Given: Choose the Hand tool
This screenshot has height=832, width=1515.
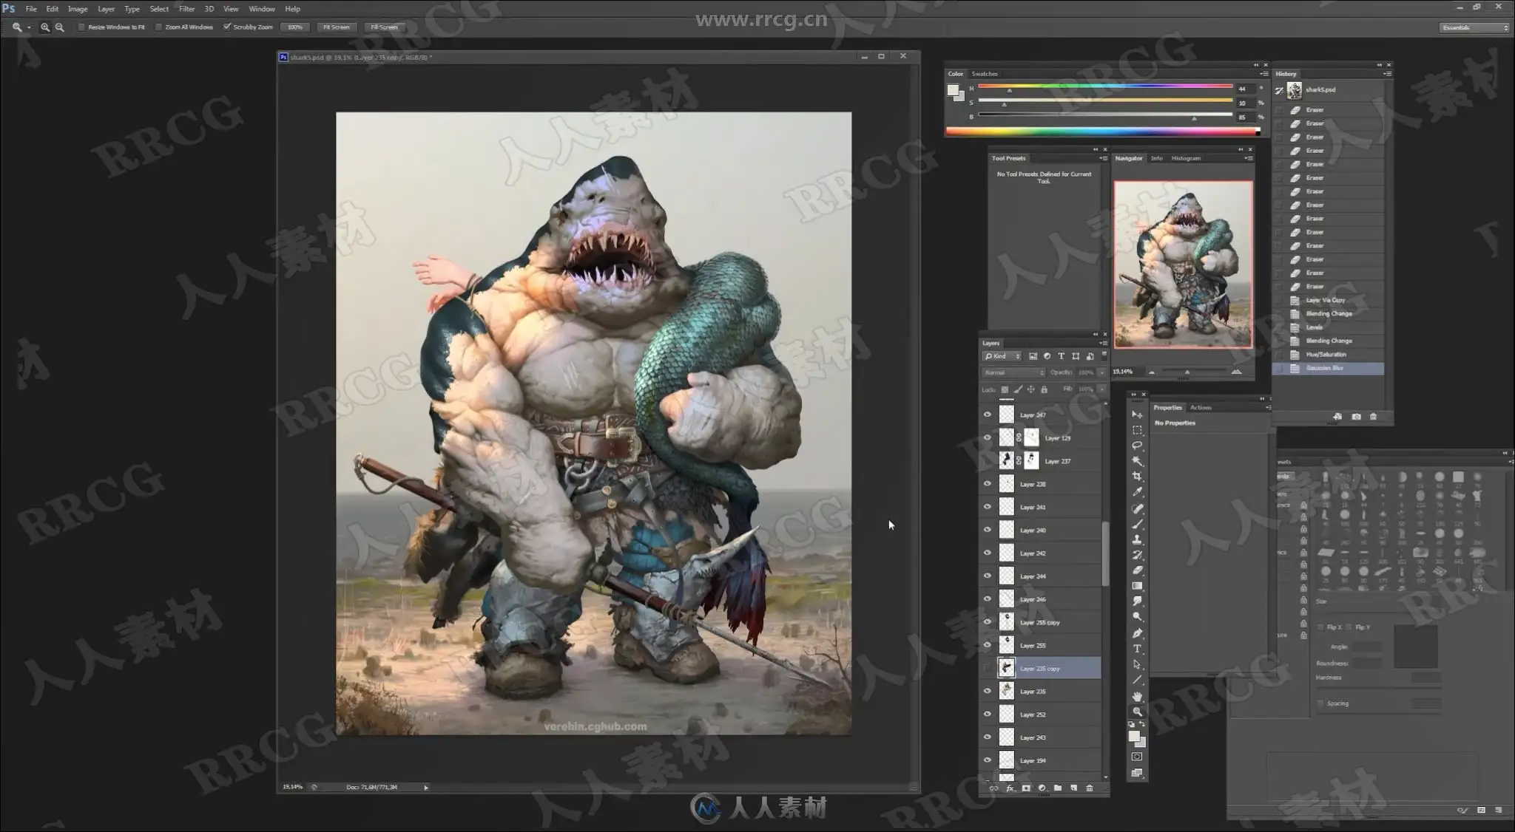Looking at the screenshot, I should pos(1137,696).
